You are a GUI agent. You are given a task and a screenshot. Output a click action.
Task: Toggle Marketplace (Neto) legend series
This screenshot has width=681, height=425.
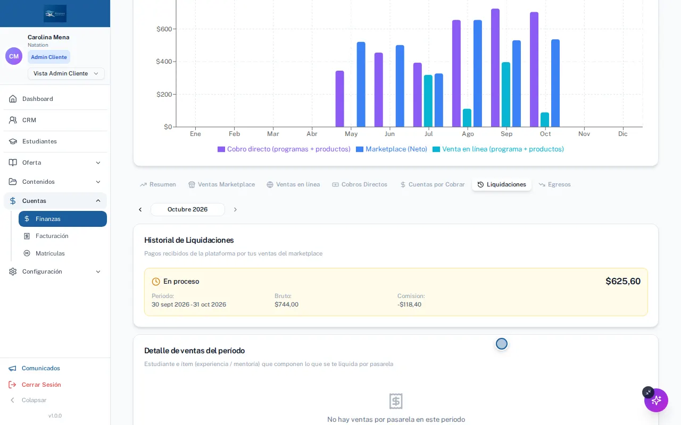click(x=392, y=149)
